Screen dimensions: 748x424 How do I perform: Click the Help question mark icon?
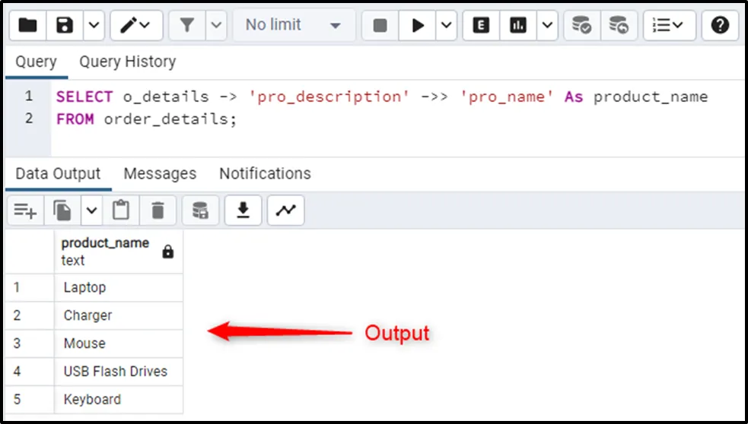pyautogui.click(x=720, y=25)
